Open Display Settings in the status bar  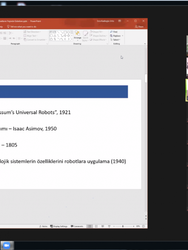coord(59,226)
